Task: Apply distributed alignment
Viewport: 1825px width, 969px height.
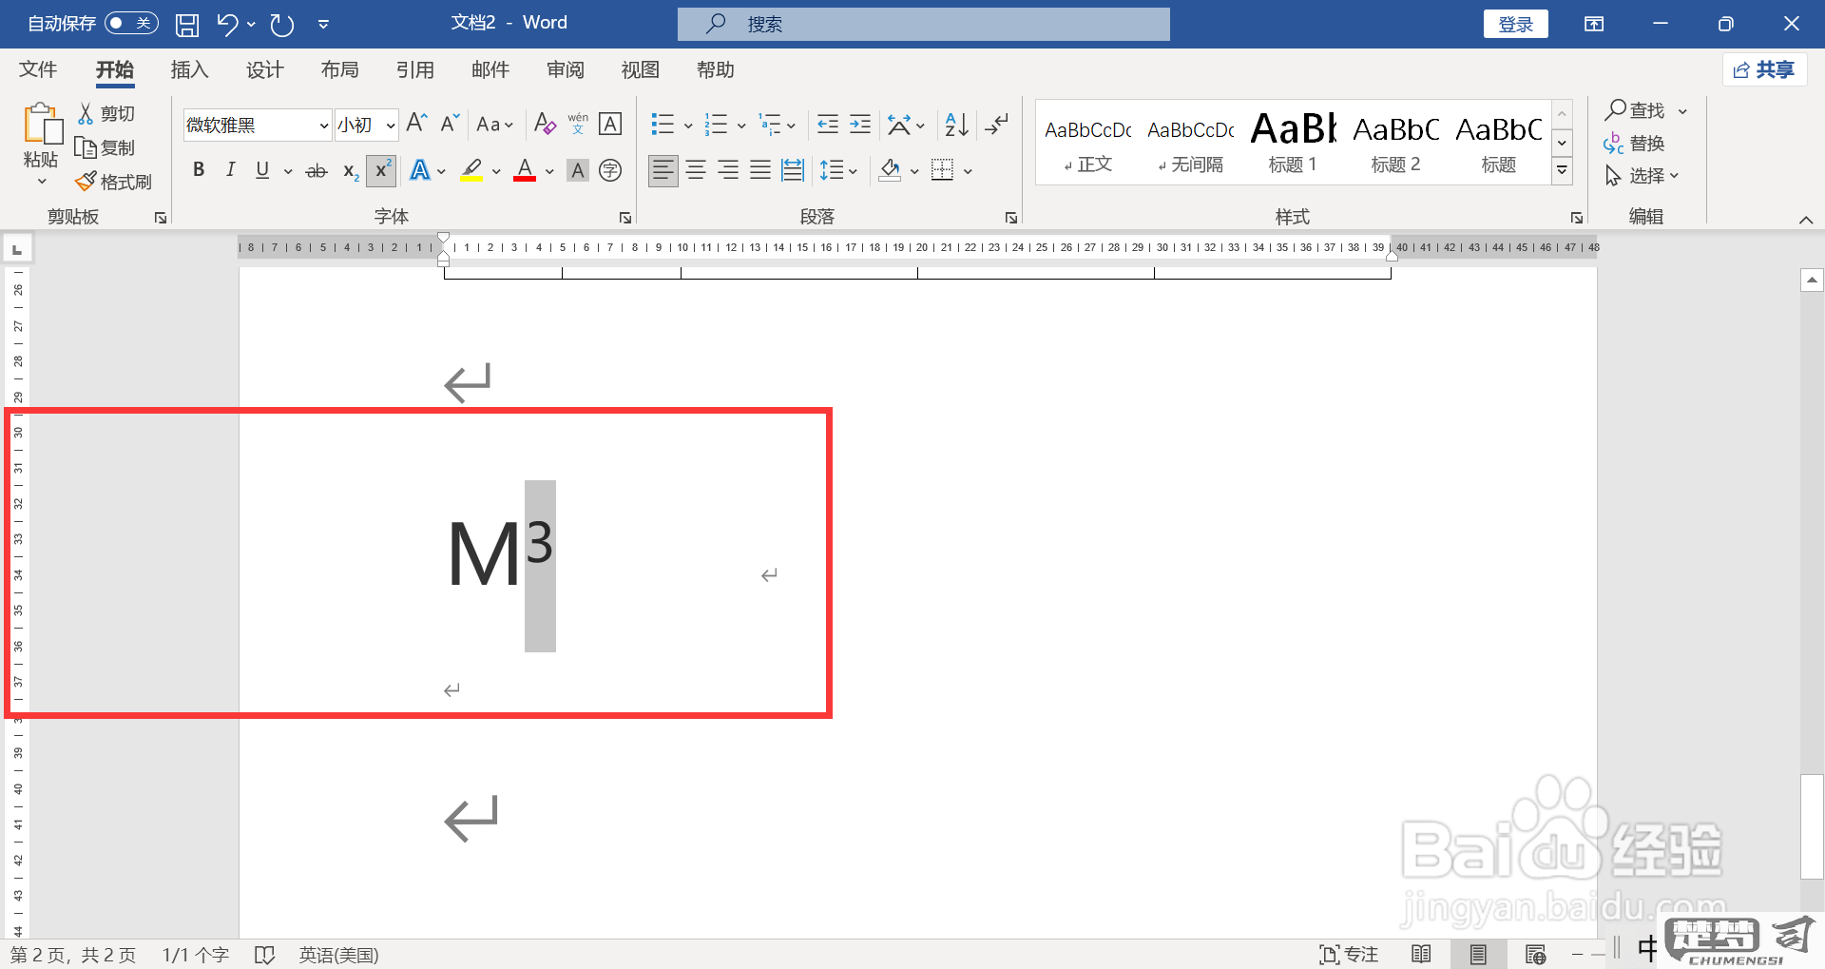Action: tap(793, 170)
